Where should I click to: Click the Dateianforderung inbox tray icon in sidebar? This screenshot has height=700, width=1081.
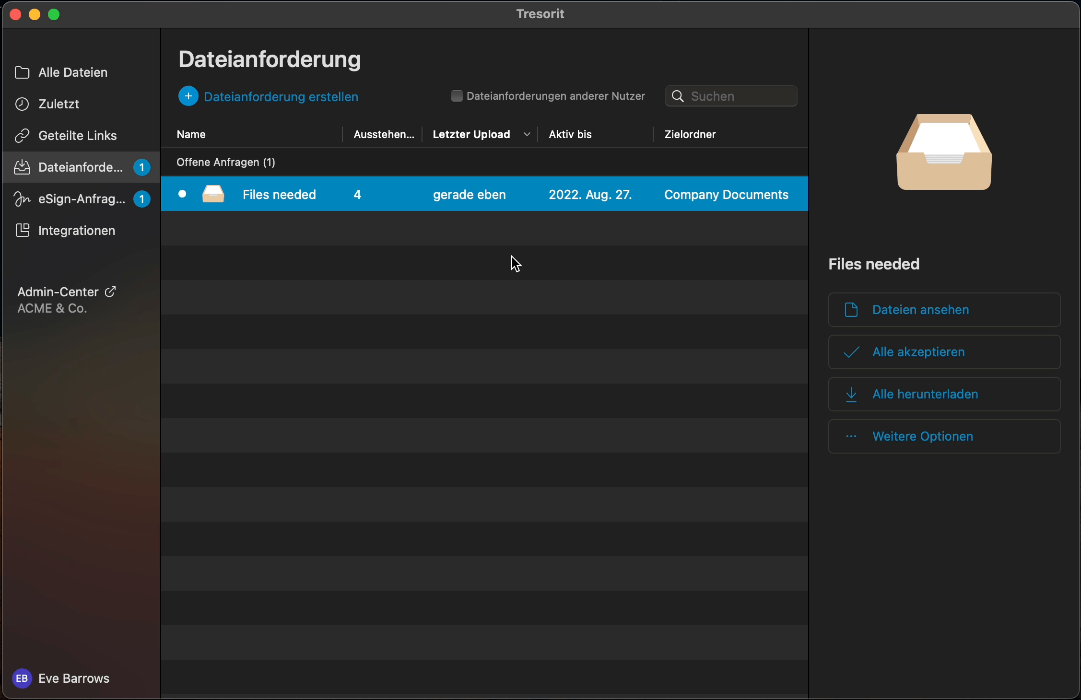22,167
